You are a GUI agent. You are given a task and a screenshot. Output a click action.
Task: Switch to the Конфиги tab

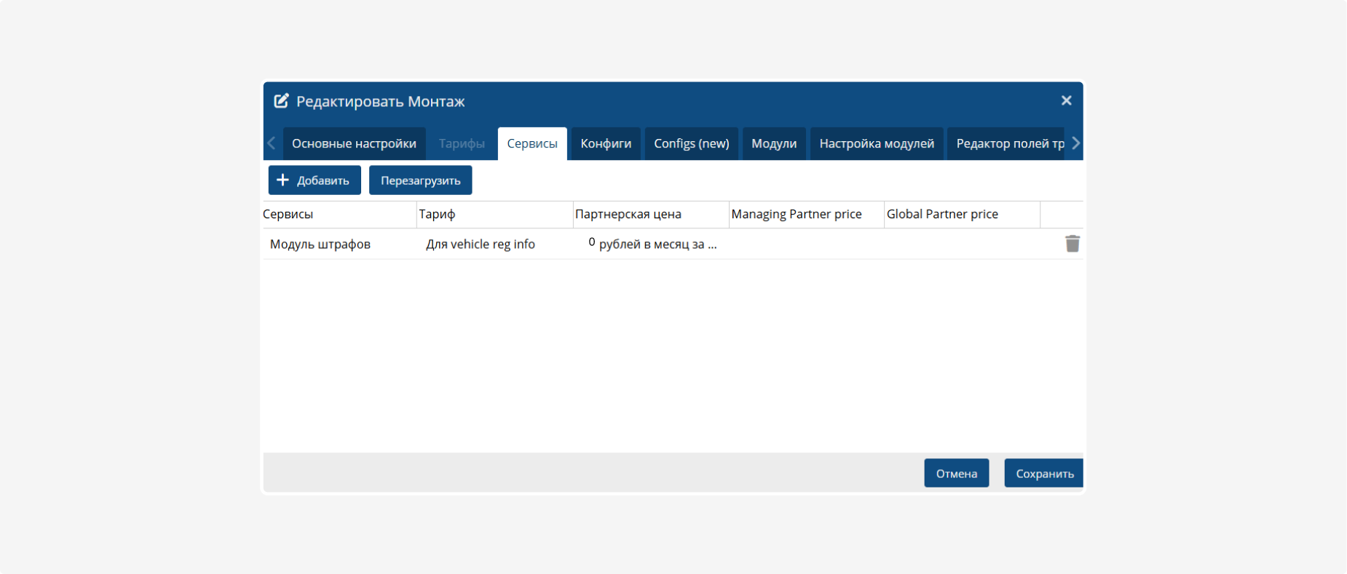point(606,143)
